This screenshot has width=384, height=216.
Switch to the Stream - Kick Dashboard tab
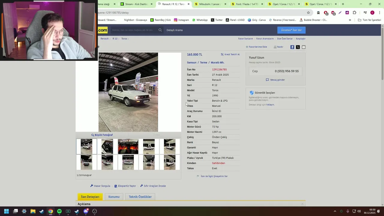(x=136, y=4)
